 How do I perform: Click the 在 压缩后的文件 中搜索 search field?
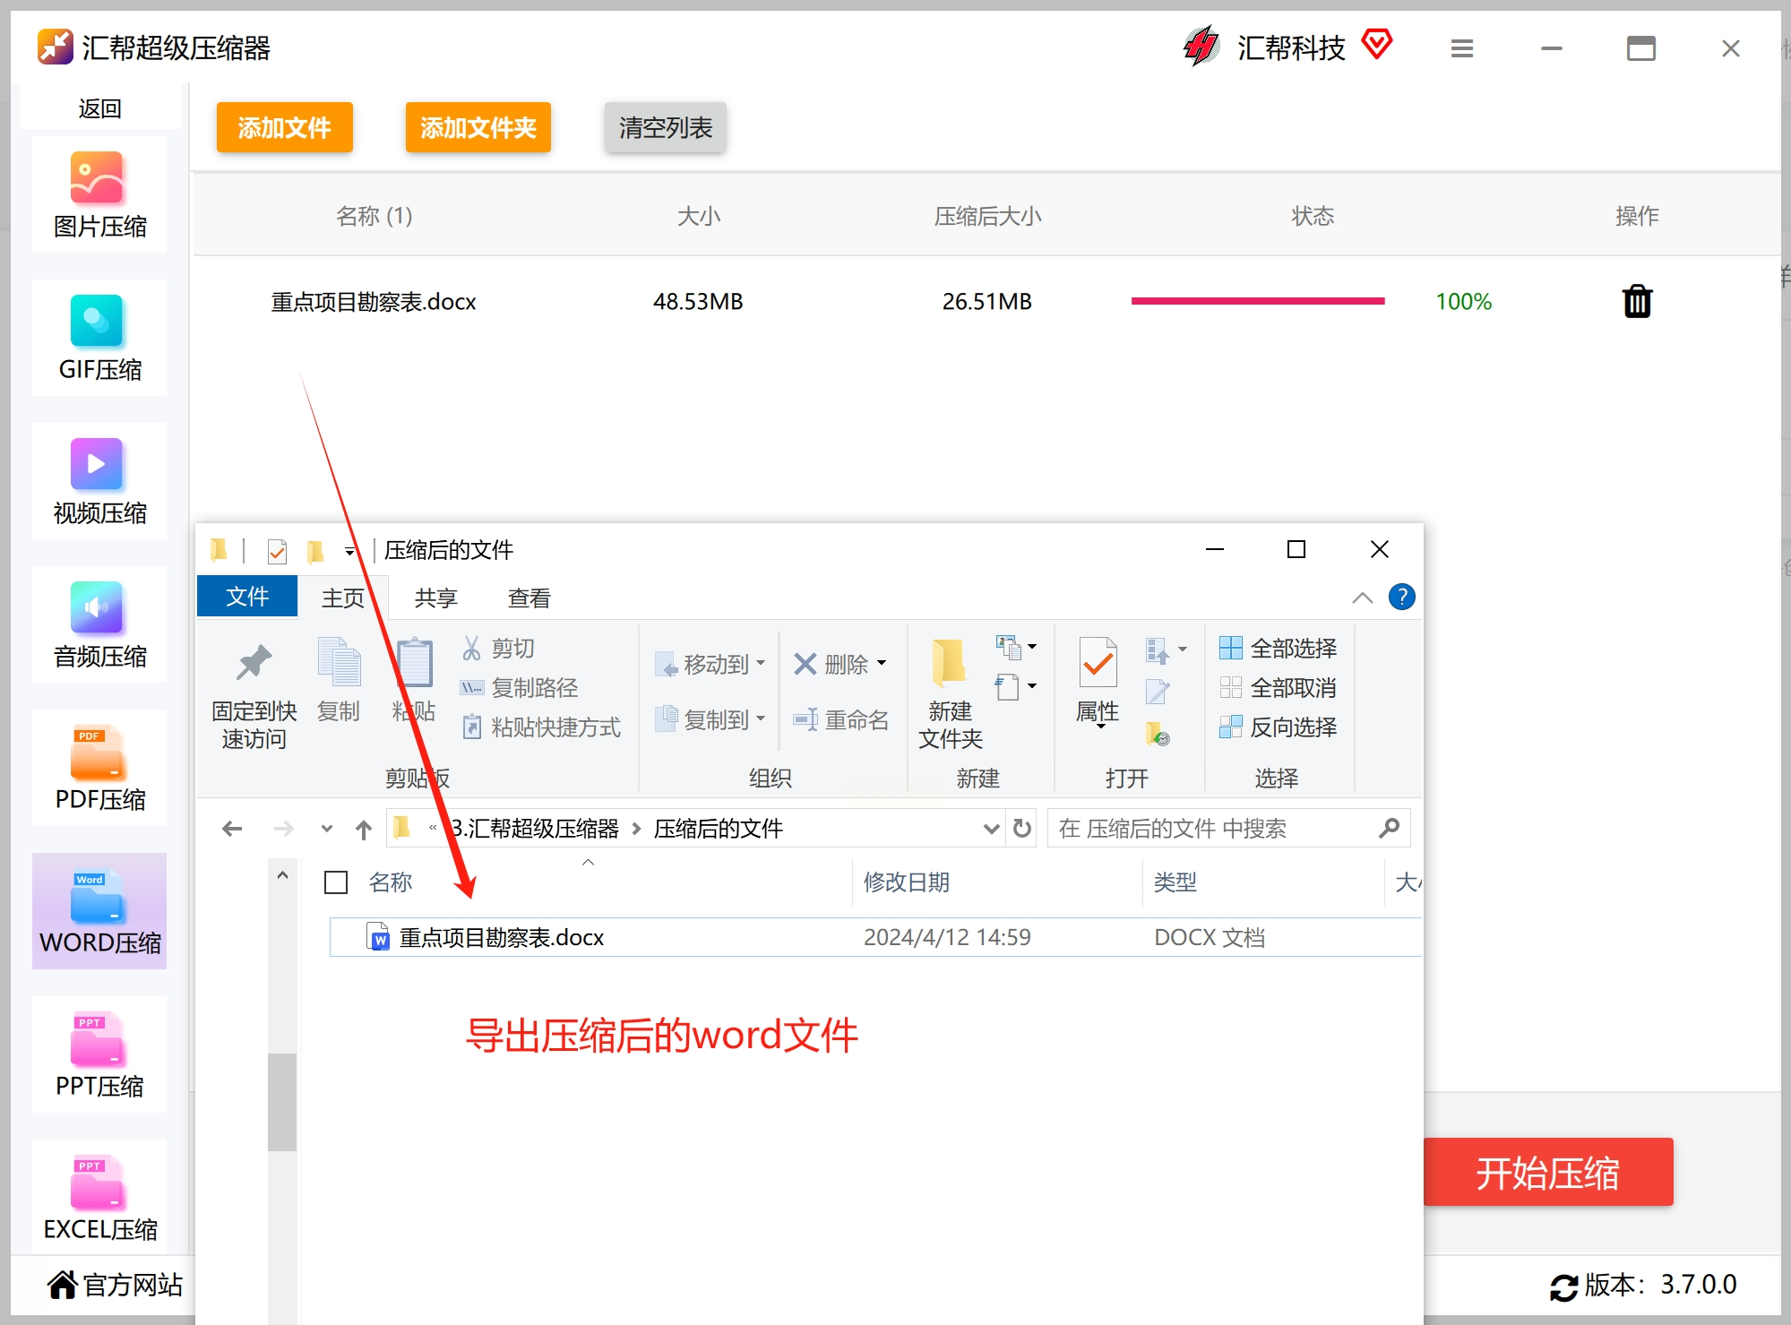(1210, 829)
